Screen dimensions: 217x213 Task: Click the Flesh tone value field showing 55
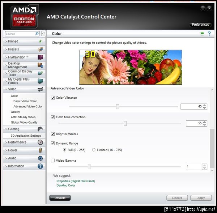click(x=194, y=123)
